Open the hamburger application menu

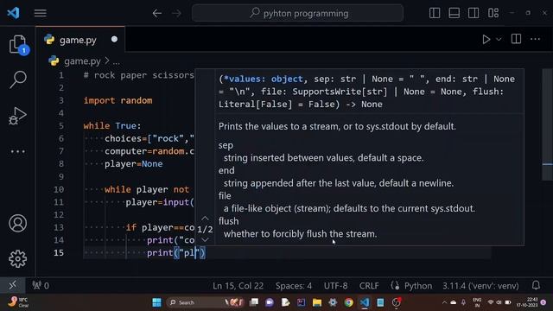[x=41, y=14]
